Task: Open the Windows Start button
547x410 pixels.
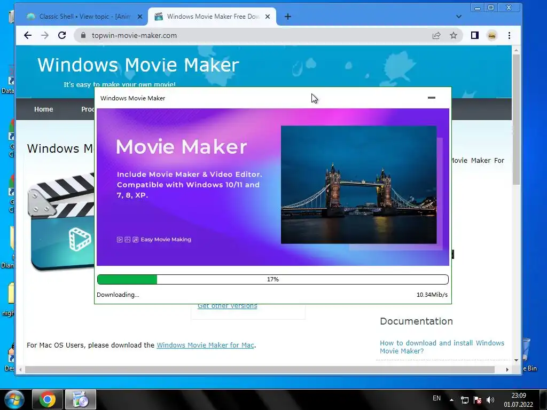Action: 14,399
